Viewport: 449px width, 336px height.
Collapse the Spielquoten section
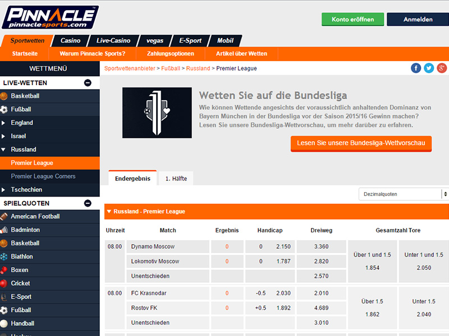click(x=88, y=203)
